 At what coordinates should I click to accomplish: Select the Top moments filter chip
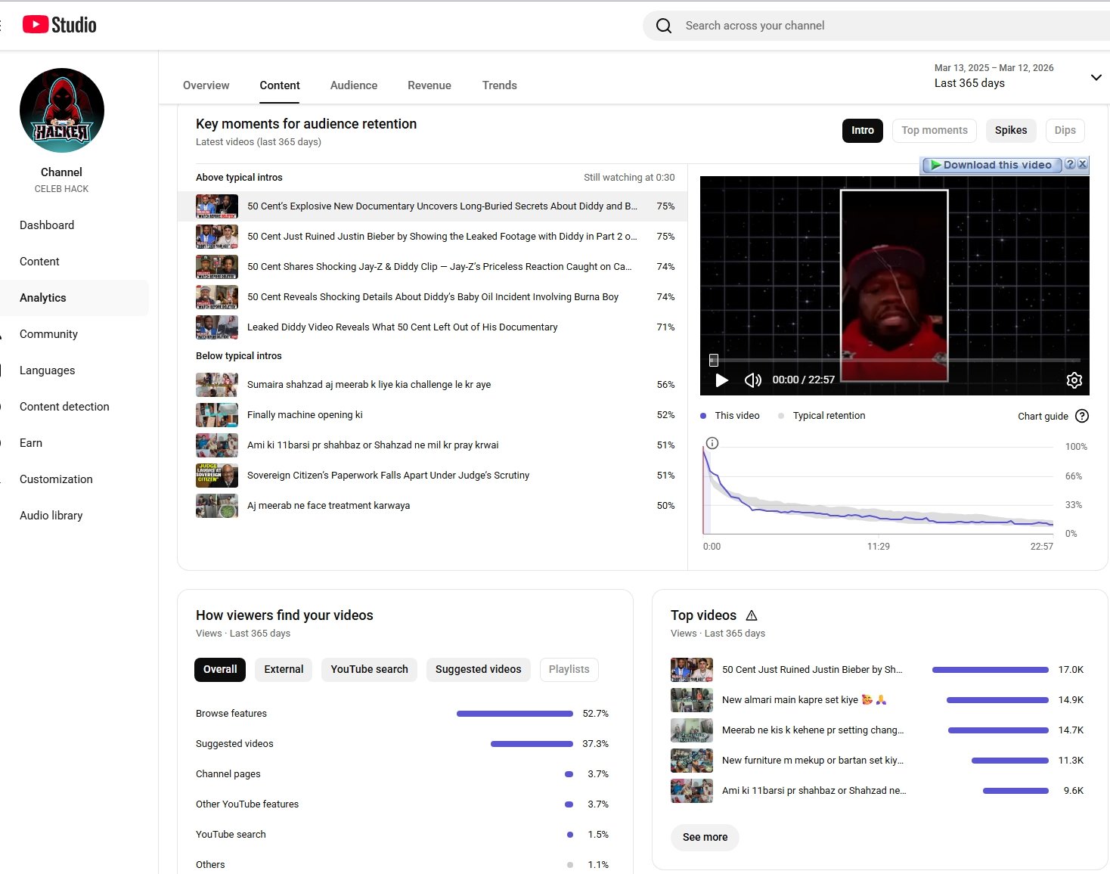[x=934, y=130]
